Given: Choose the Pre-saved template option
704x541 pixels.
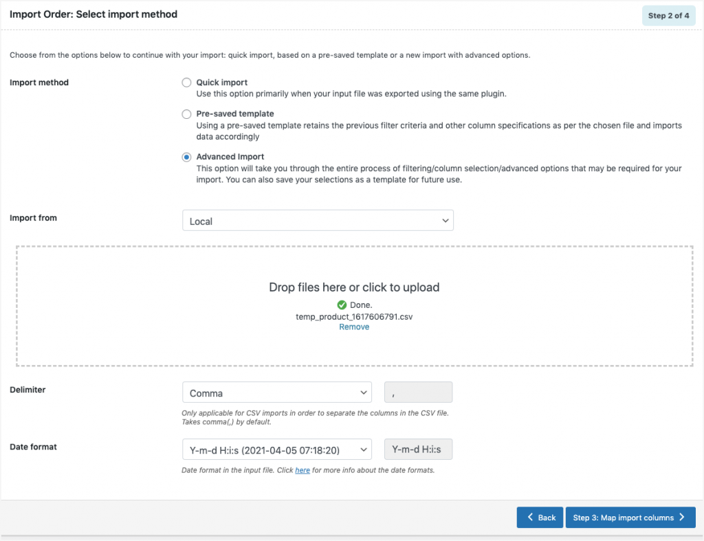Looking at the screenshot, I should (x=186, y=114).
